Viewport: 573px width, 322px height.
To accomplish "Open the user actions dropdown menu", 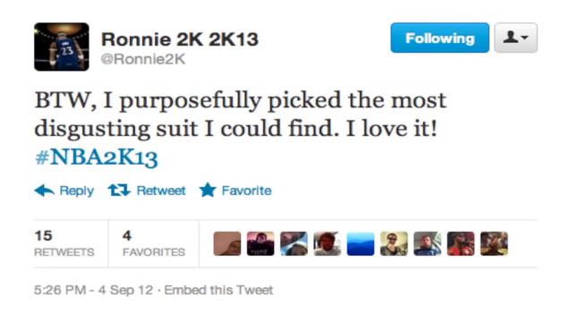I will 516,38.
